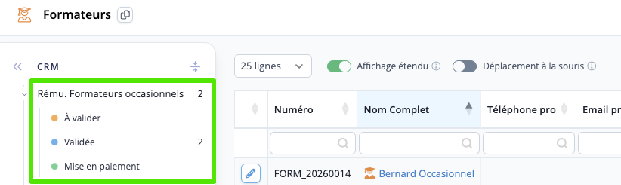Image resolution: width=621 pixels, height=185 pixels.
Task: Open Bernard Occasionnel trainer link
Action: [x=426, y=173]
